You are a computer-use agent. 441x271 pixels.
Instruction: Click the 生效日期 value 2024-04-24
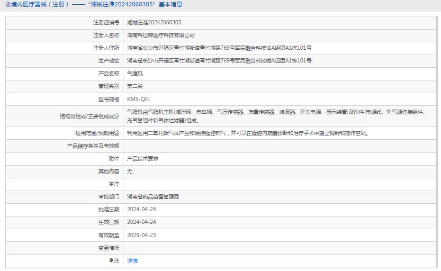pyautogui.click(x=141, y=222)
